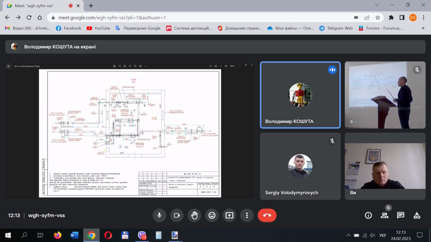The image size is (431, 242).
Task: Share this page icon in address bar
Action: 367,18
